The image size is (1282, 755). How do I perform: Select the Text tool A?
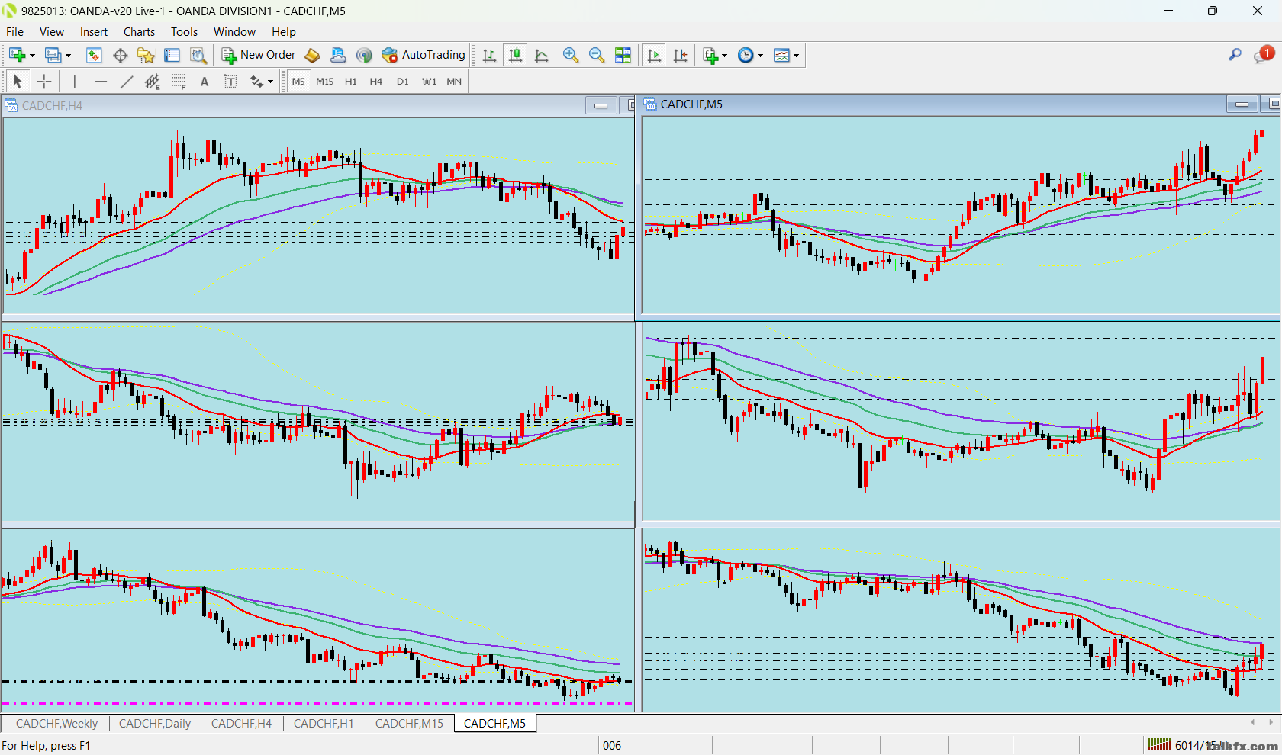click(x=205, y=82)
